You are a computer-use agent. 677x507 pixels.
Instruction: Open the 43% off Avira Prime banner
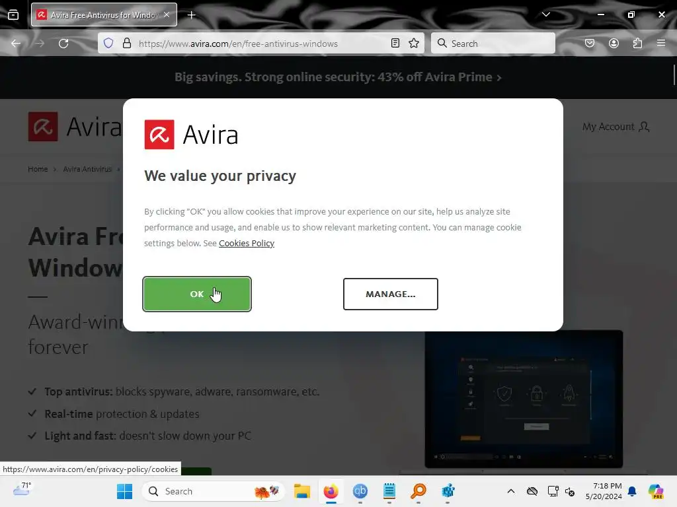(338, 77)
